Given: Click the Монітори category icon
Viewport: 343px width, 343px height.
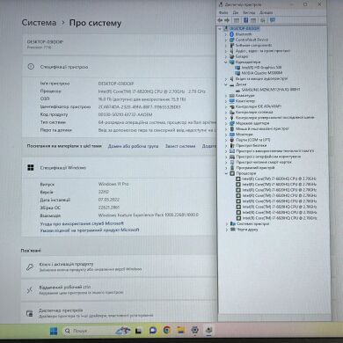Looking at the screenshot, I should click(x=231, y=135).
